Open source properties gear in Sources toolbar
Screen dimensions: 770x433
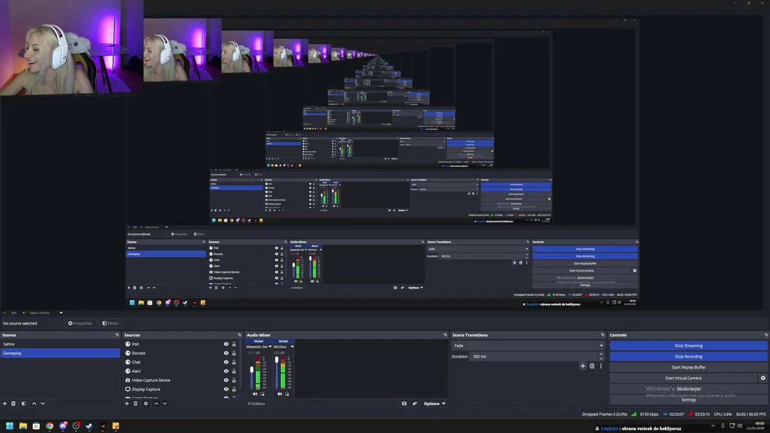[146, 404]
